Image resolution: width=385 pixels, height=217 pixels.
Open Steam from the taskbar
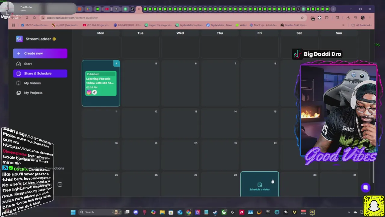pyautogui.click(x=215, y=212)
